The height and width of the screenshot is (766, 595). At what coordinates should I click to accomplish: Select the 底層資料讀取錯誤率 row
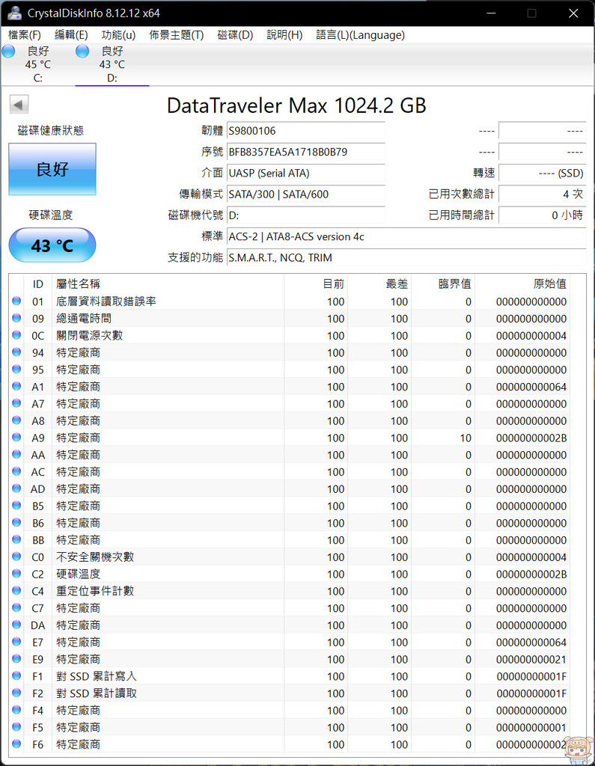[x=290, y=301]
